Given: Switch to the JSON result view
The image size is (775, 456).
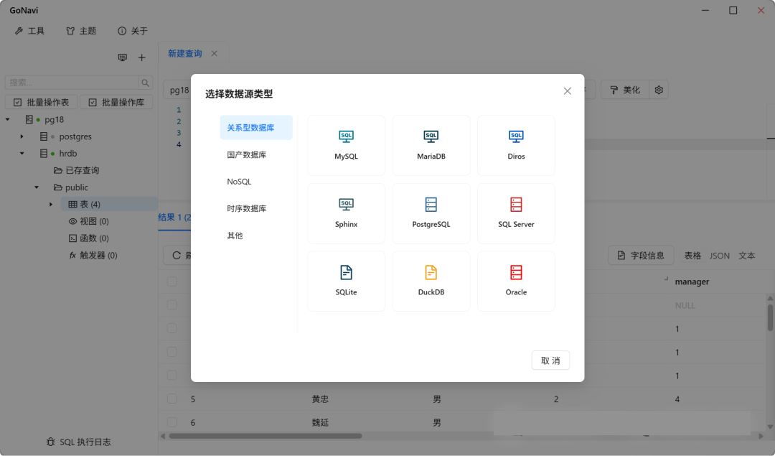Looking at the screenshot, I should [x=720, y=255].
